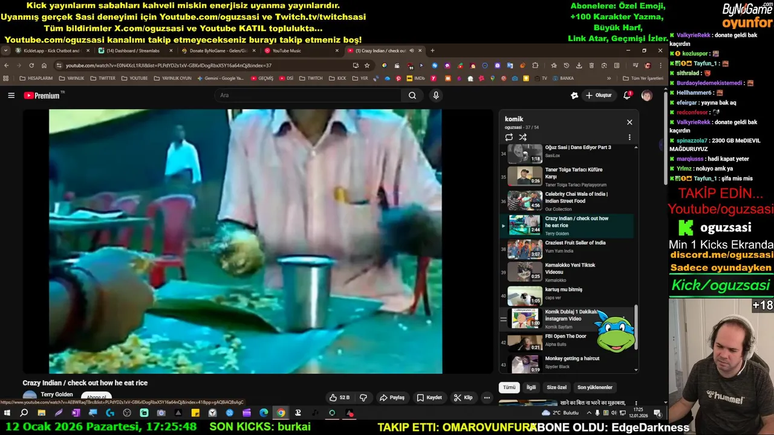The width and height of the screenshot is (774, 435).
Task: Select the Size özel filter chip
Action: [x=557, y=387]
